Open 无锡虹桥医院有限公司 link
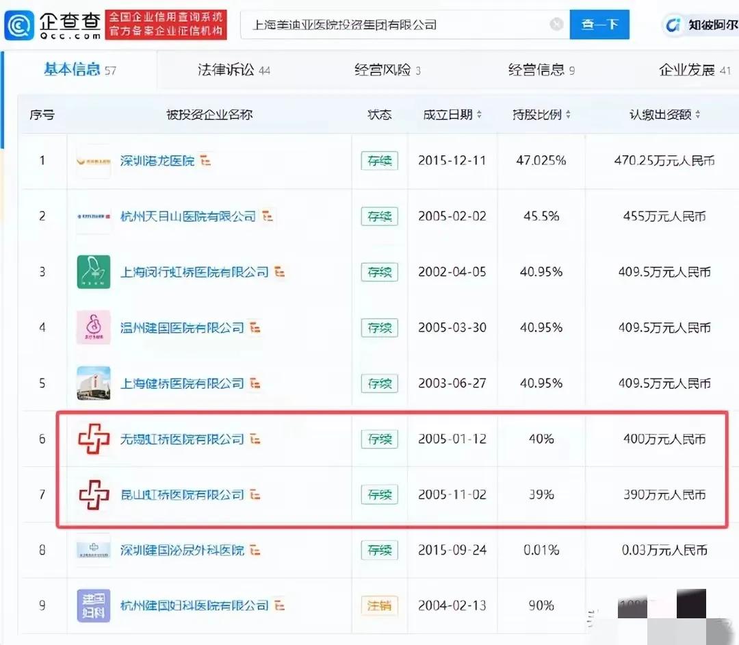 tap(182, 439)
